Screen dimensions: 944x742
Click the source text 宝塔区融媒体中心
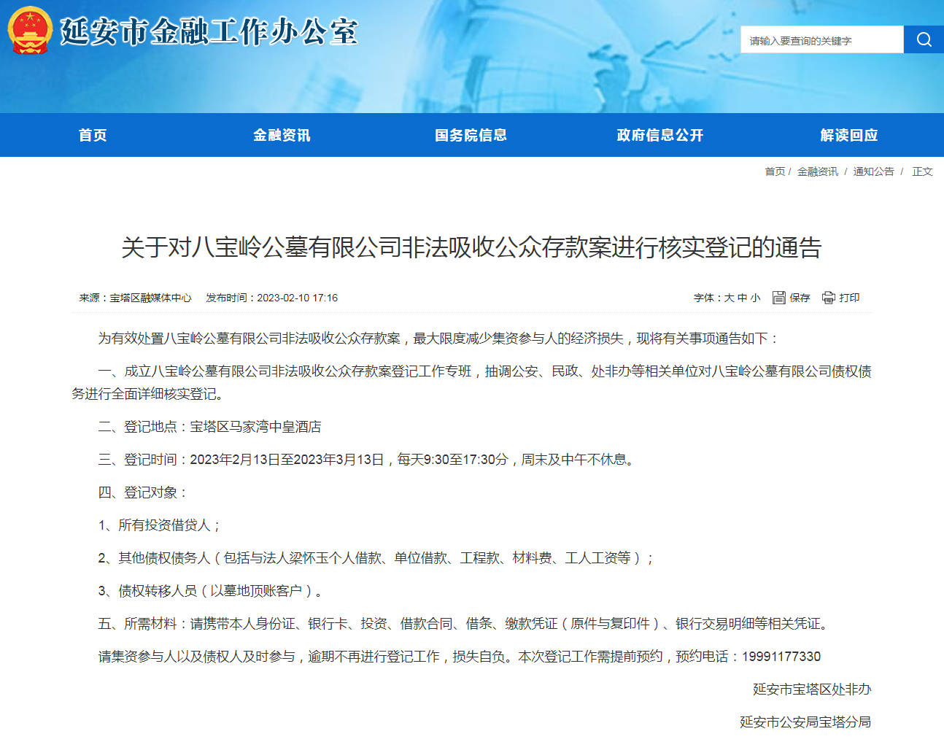tap(150, 298)
